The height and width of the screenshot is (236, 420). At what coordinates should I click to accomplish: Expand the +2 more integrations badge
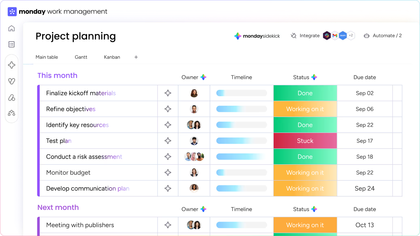click(351, 35)
